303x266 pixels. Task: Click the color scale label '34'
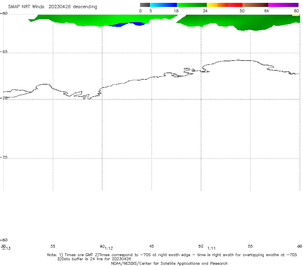205,11
